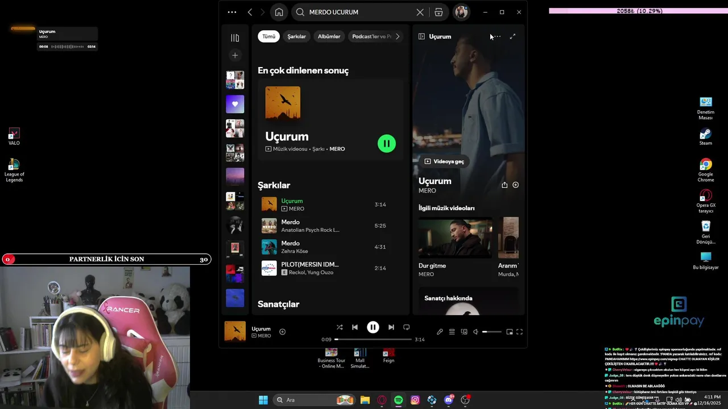The width and height of the screenshot is (728, 409).
Task: Create a new playlist with plus icon
Action: (x=235, y=55)
